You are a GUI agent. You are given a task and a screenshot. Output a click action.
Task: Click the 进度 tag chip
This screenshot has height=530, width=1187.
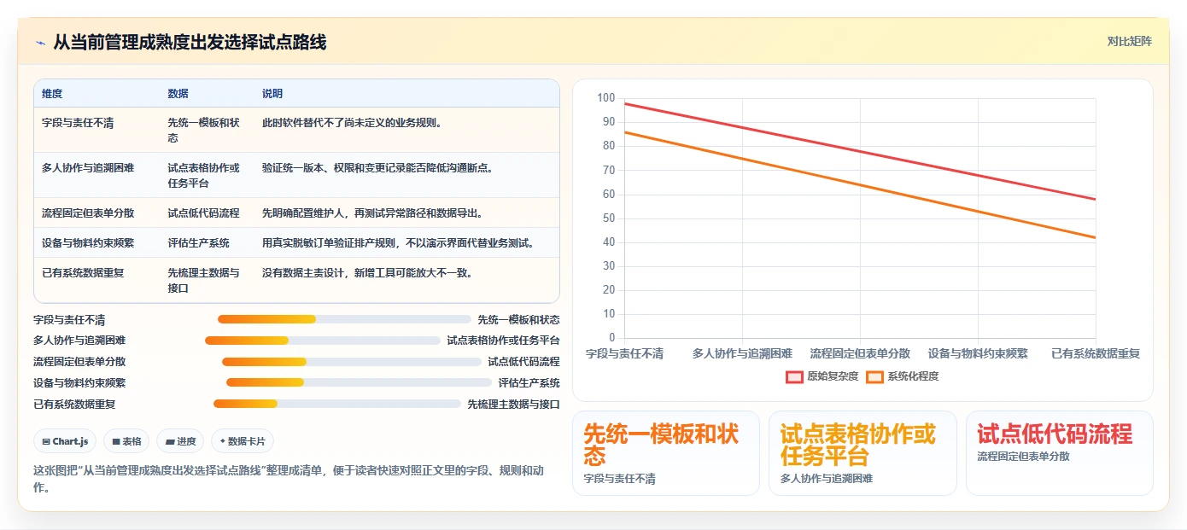point(180,441)
